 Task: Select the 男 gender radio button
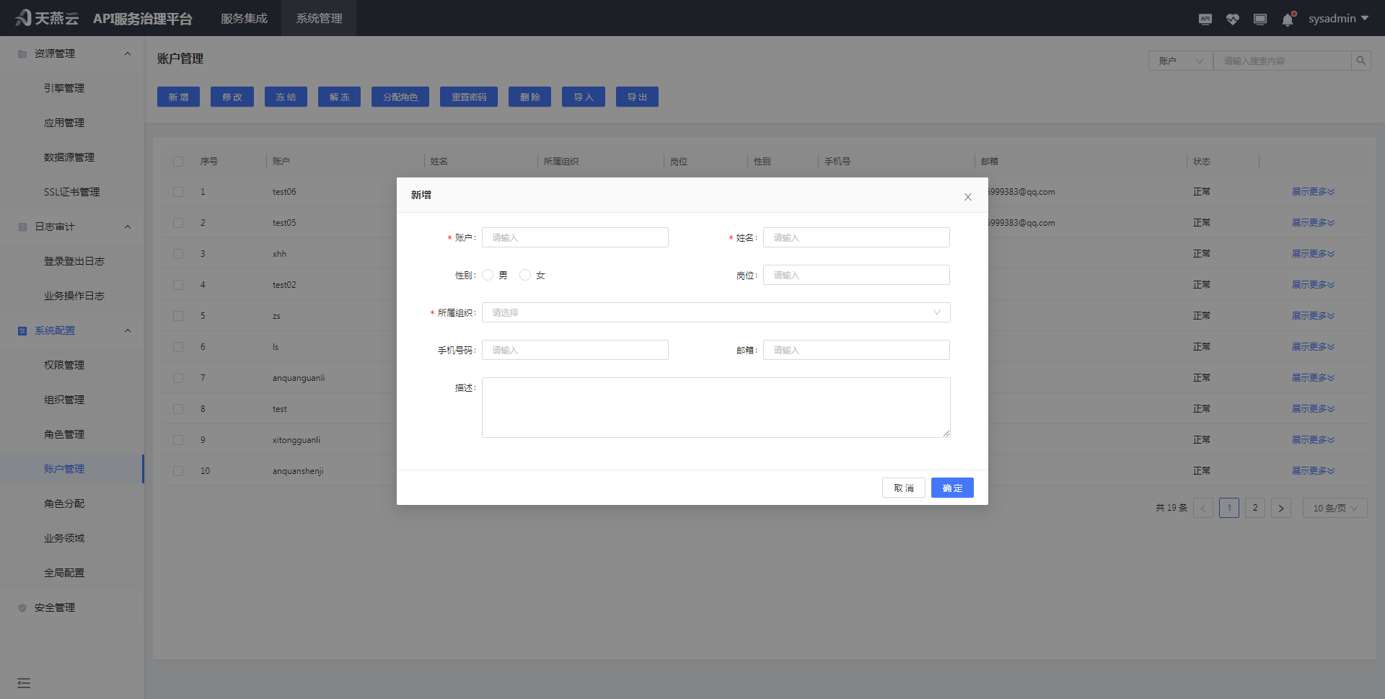(x=488, y=275)
